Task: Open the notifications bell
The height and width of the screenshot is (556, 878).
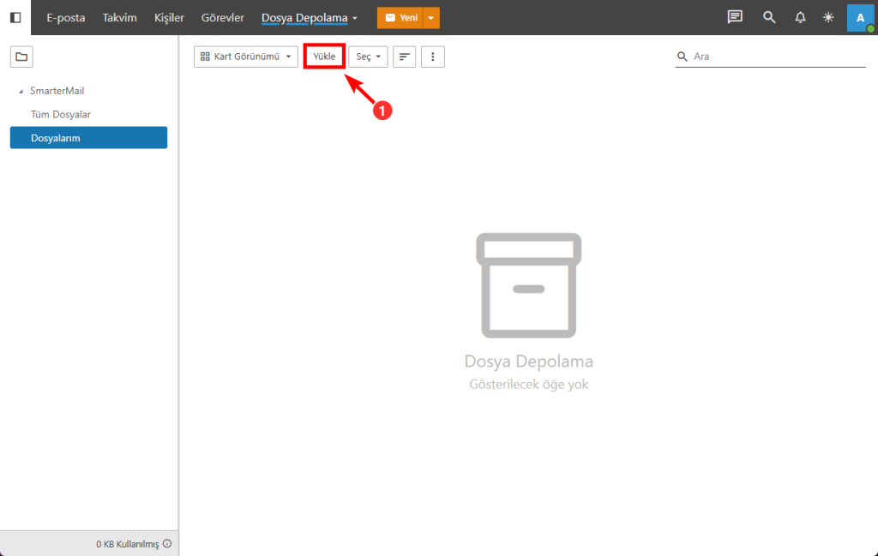Action: coord(800,17)
